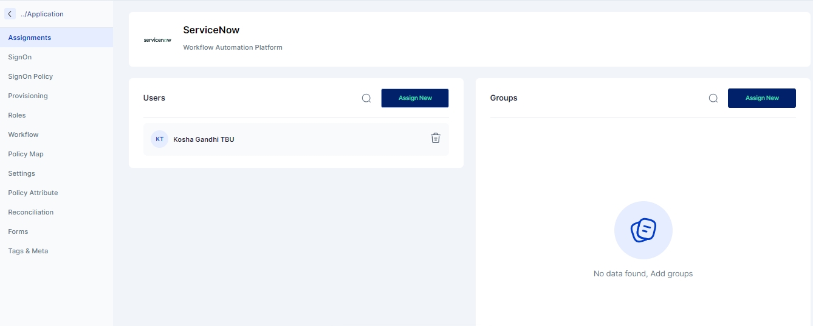The image size is (813, 326).
Task: Select Roles from the sidebar
Action: [x=17, y=115]
